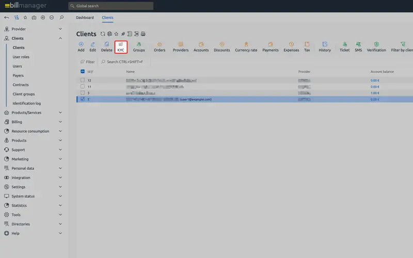Edit the selected client
This screenshot has height=258, width=413.
click(x=93, y=47)
